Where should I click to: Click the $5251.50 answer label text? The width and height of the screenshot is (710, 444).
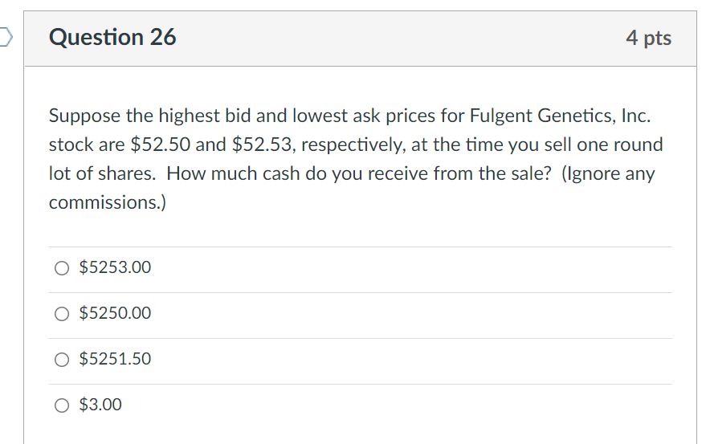[x=115, y=359]
